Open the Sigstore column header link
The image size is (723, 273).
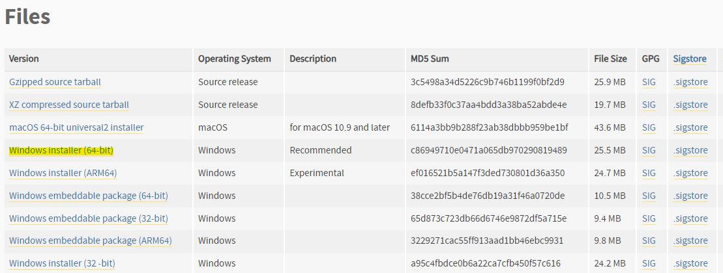pyautogui.click(x=690, y=59)
